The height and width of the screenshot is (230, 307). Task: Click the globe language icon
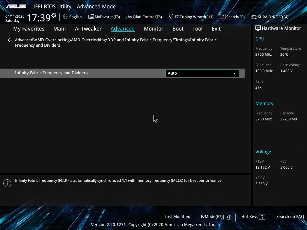(66, 16)
